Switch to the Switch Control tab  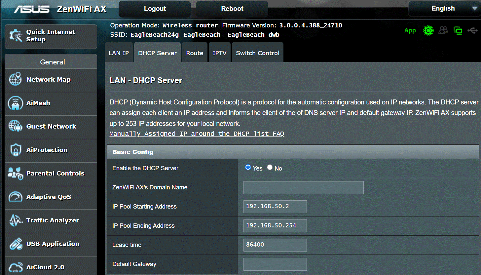tap(258, 53)
